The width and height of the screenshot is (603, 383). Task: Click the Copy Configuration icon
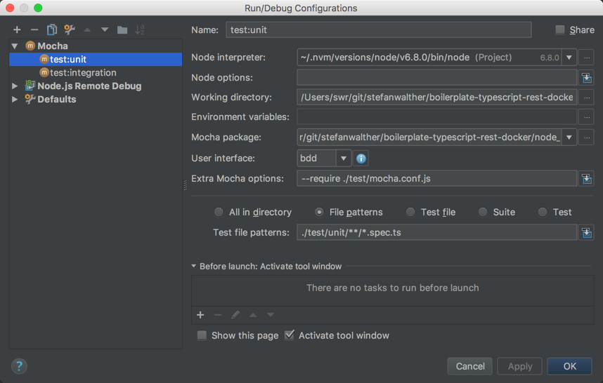point(52,29)
